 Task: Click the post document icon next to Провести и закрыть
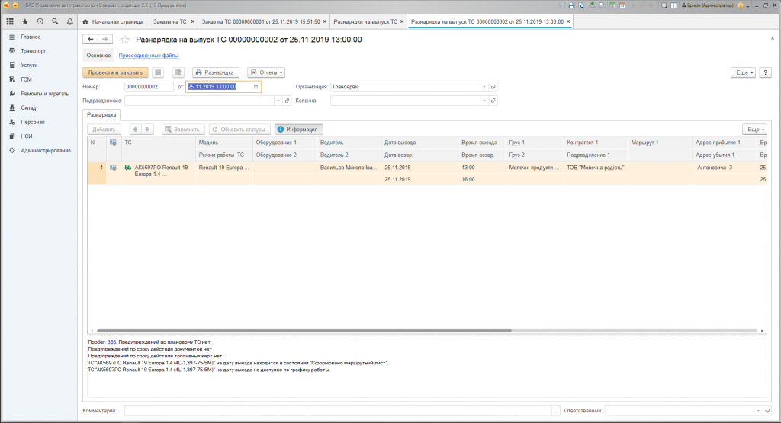(158, 72)
